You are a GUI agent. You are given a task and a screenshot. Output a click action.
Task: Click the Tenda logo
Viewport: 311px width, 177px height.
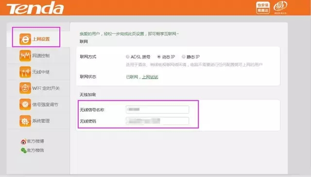[35, 8]
